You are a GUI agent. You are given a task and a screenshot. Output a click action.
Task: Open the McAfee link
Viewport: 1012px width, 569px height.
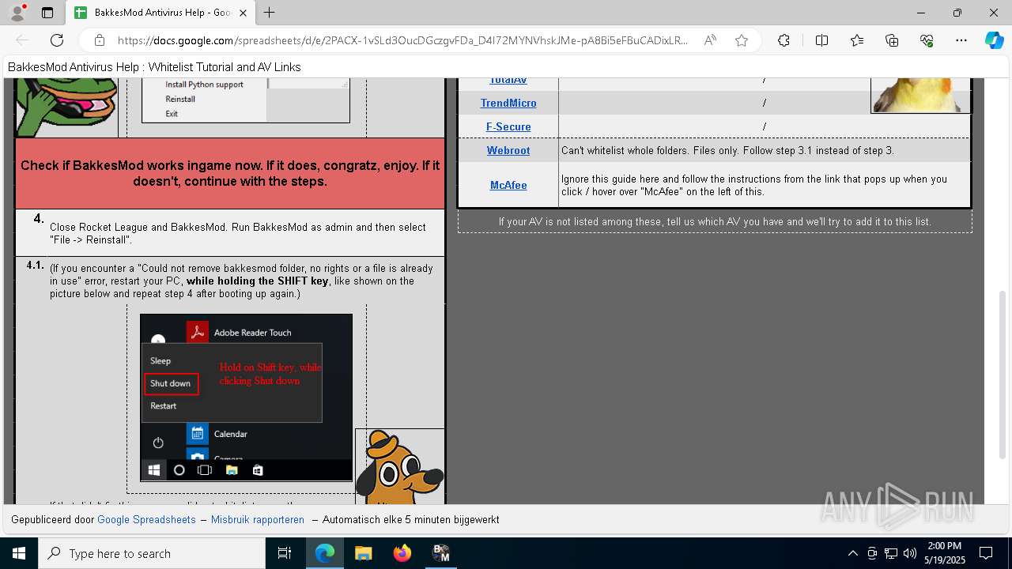click(508, 185)
